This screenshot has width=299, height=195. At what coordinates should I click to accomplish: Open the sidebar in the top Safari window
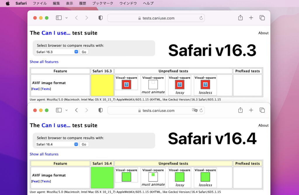[x=58, y=17]
